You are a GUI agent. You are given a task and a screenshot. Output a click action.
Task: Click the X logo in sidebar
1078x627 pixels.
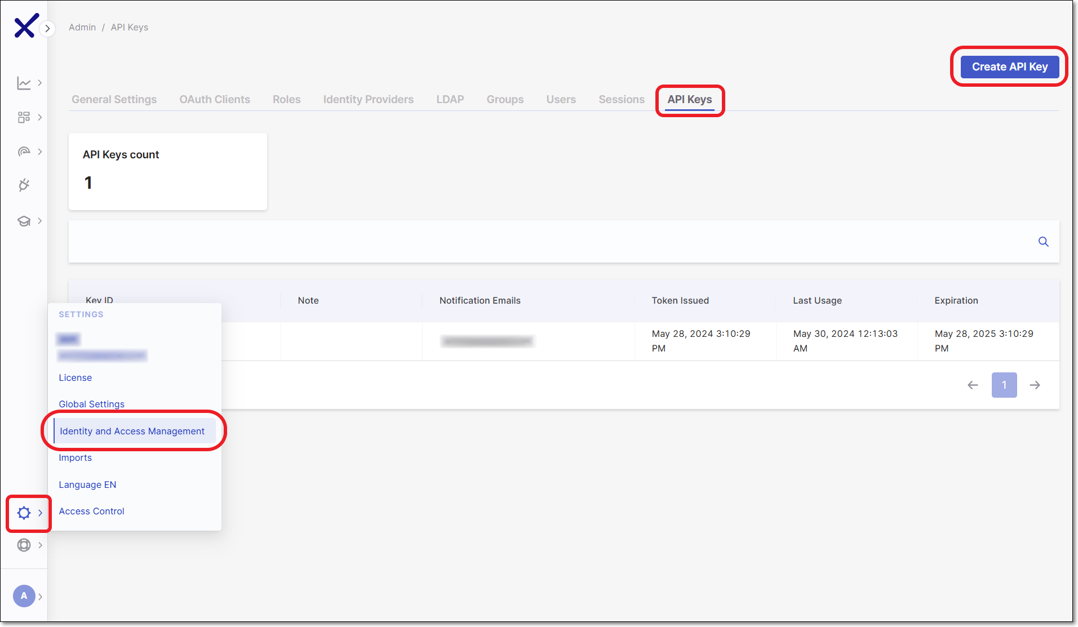pyautogui.click(x=26, y=26)
